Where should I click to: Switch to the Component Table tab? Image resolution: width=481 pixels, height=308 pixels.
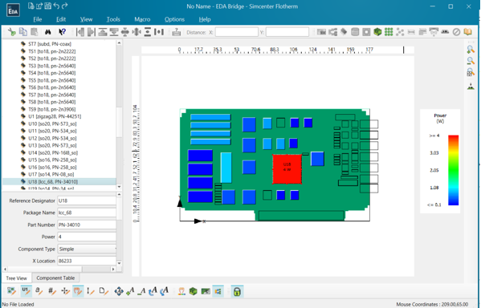[55, 278]
